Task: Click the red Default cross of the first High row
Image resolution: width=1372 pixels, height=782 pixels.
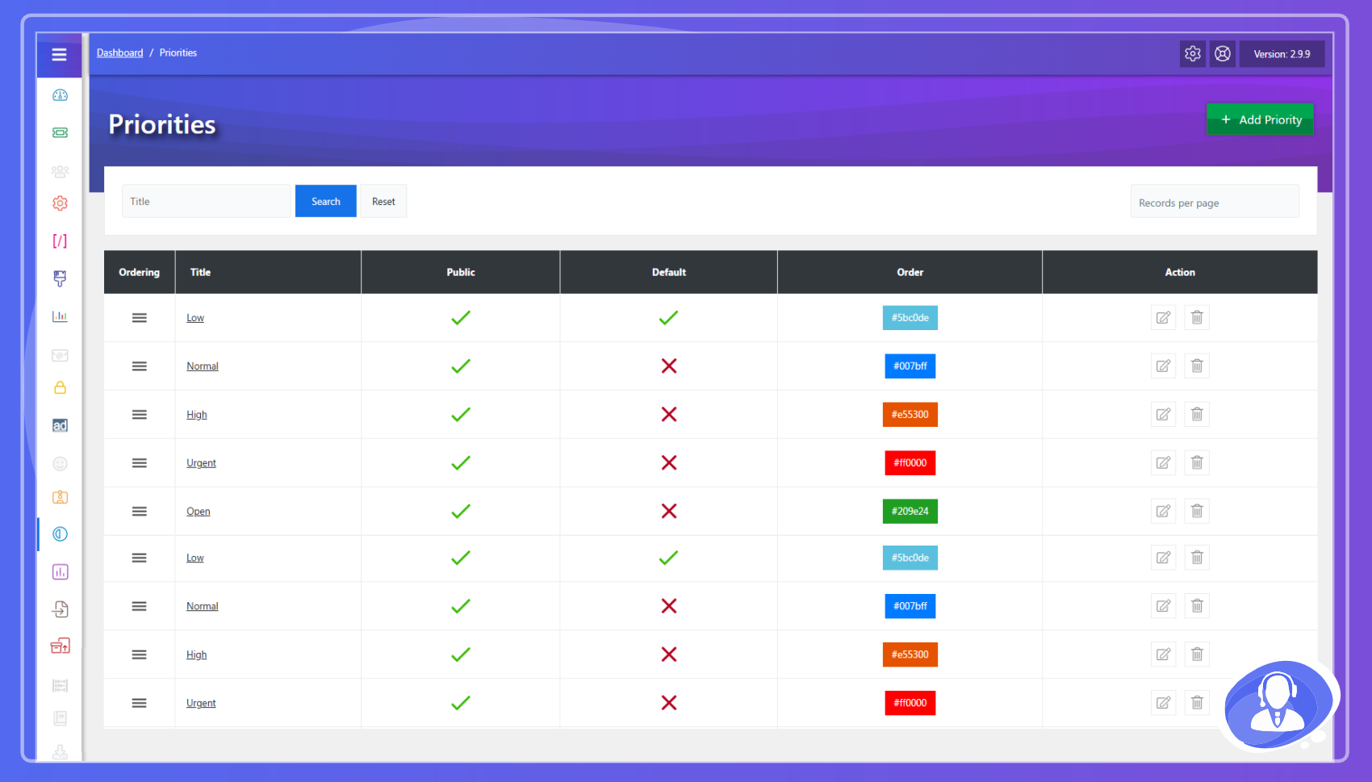Action: [669, 415]
